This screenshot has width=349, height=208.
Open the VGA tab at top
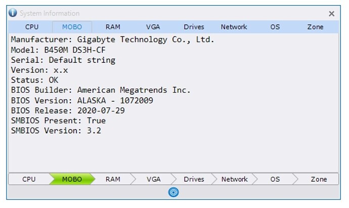click(x=153, y=27)
